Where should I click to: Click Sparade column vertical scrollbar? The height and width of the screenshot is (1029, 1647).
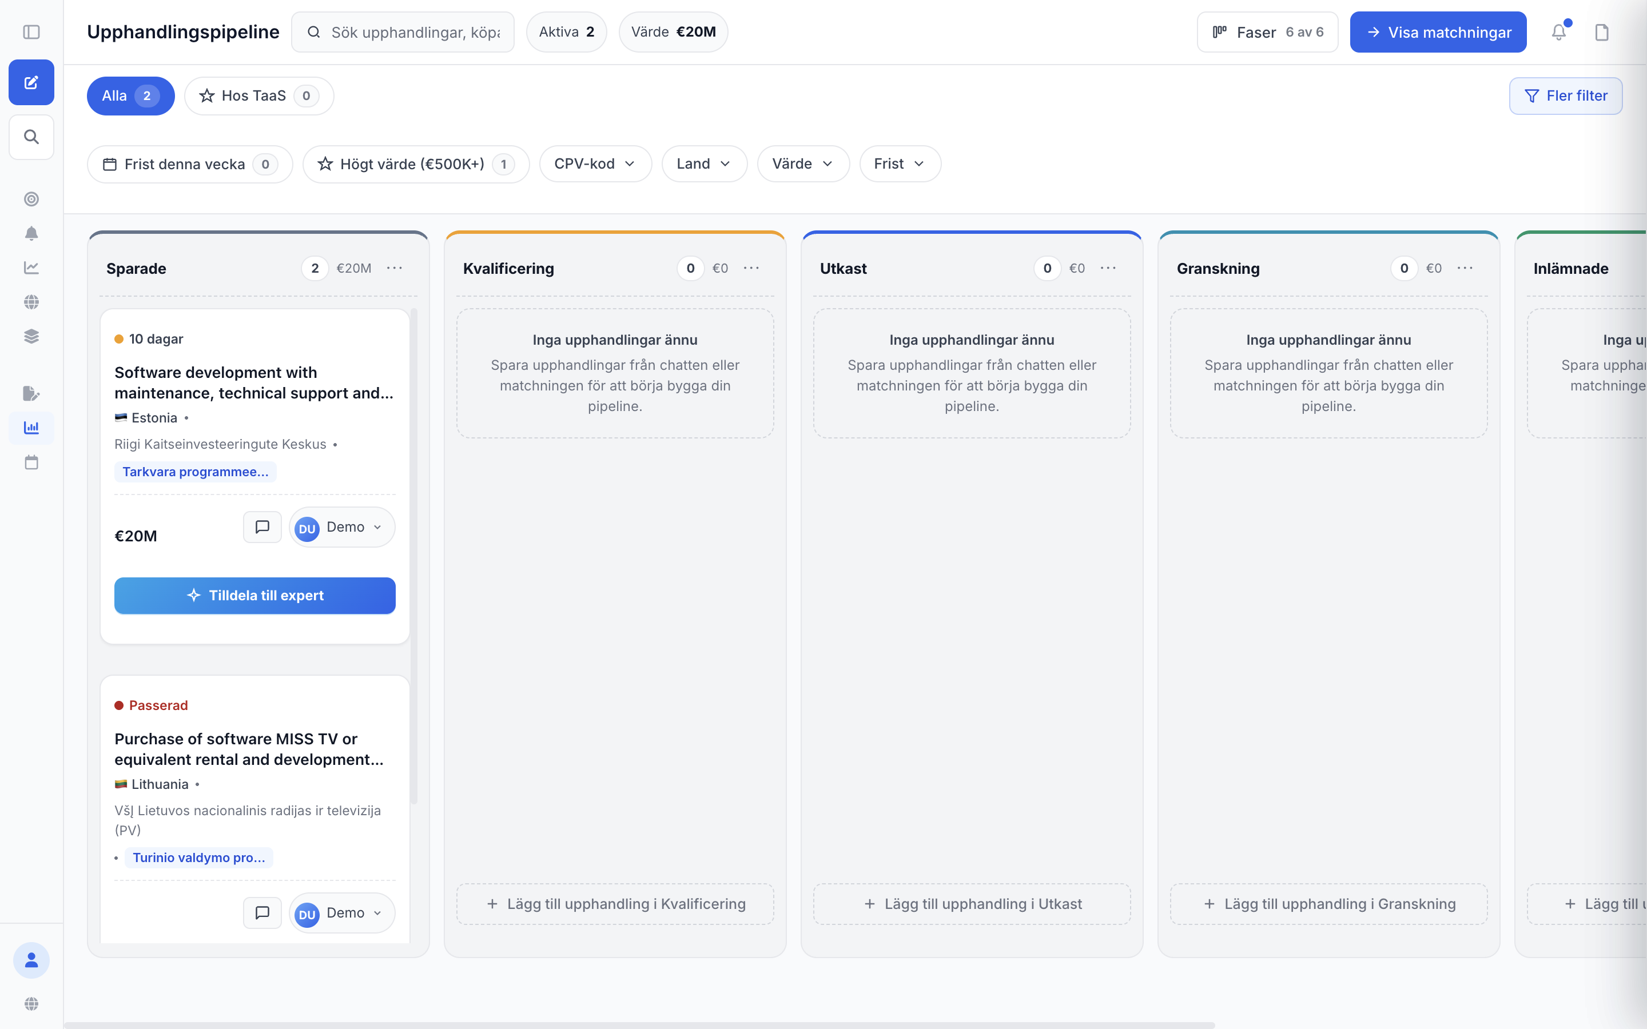pos(413,557)
